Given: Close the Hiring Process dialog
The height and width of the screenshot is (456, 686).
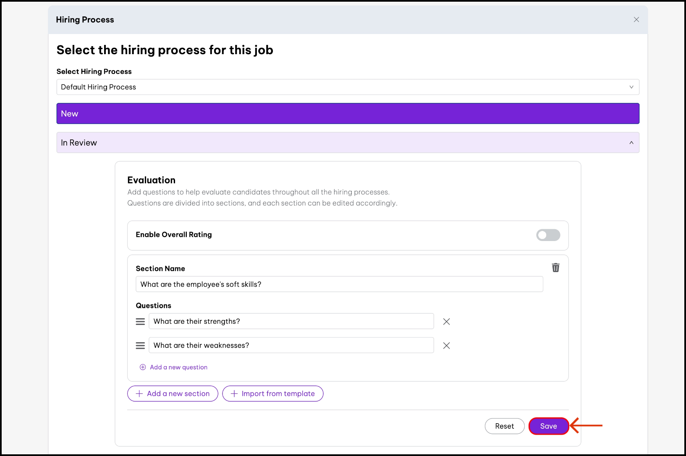Looking at the screenshot, I should tap(636, 20).
